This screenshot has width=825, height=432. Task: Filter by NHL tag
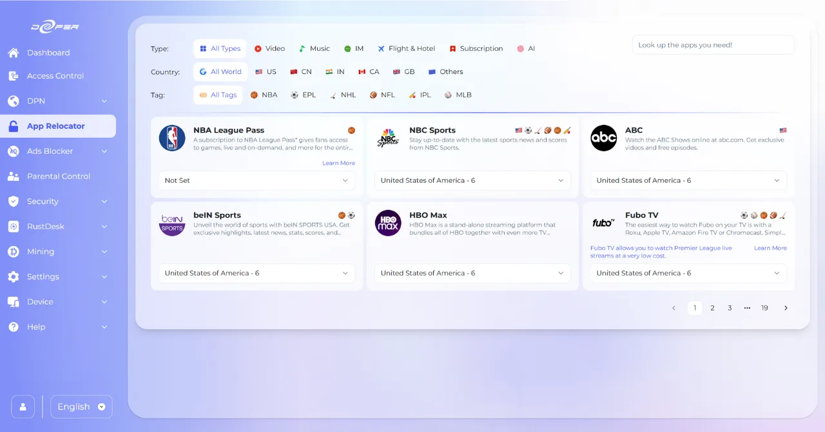coord(343,95)
